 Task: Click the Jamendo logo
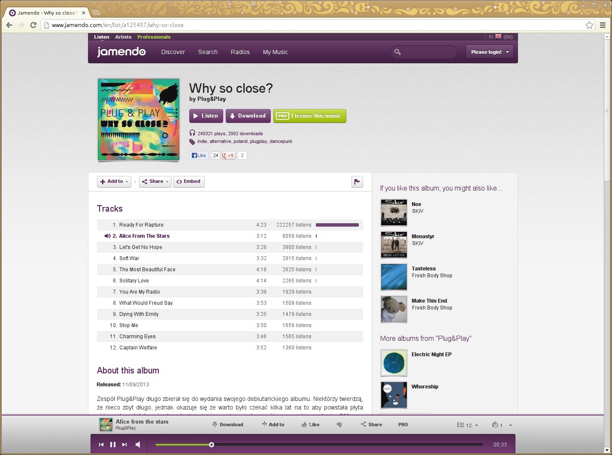click(x=121, y=52)
